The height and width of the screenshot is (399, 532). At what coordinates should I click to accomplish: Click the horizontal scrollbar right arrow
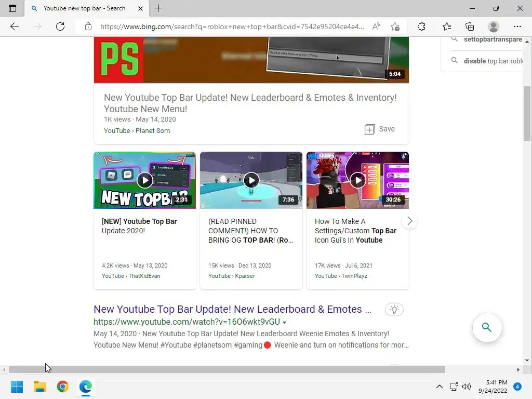[518, 369]
